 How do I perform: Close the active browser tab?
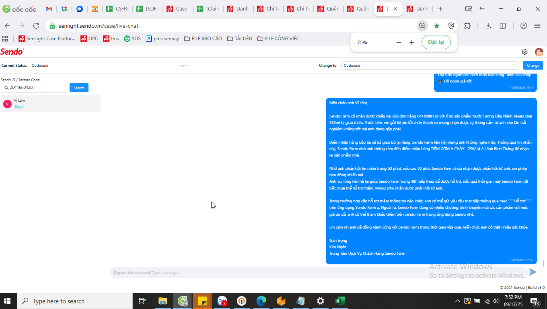pyautogui.click(x=396, y=9)
